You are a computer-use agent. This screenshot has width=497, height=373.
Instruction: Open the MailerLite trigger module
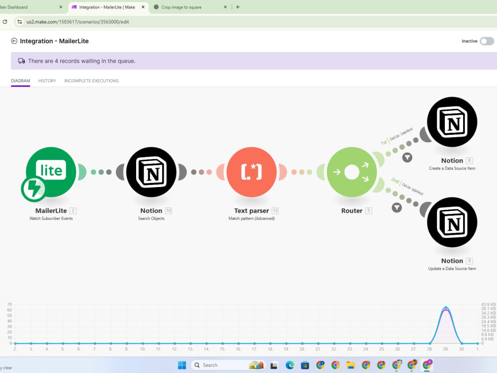pos(51,172)
